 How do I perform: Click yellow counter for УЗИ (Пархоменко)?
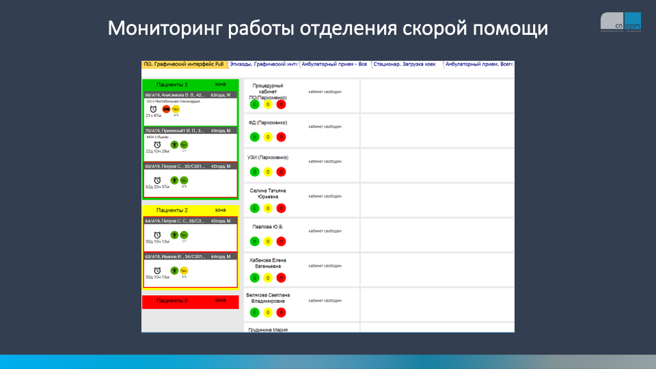pyautogui.click(x=268, y=172)
